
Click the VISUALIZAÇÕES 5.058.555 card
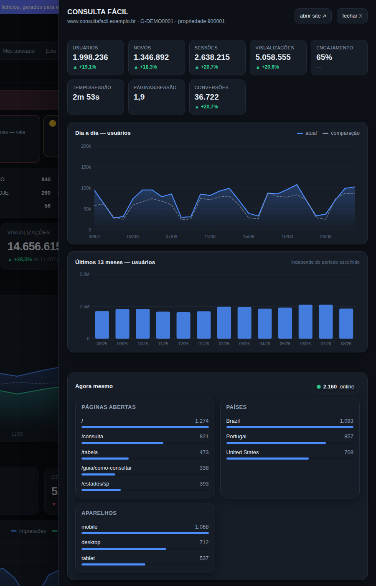coord(278,57)
